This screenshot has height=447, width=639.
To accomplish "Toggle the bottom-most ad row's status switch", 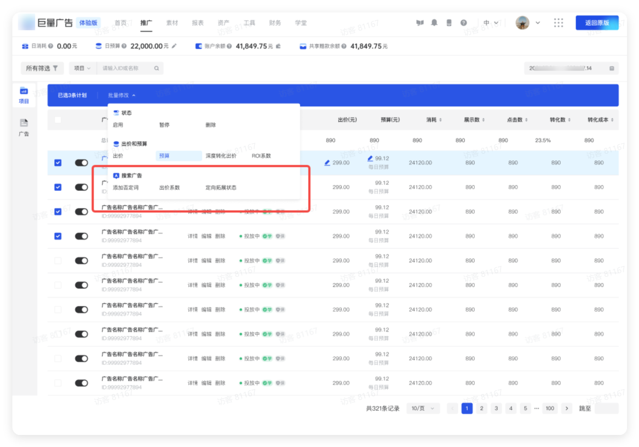I will pos(82,383).
